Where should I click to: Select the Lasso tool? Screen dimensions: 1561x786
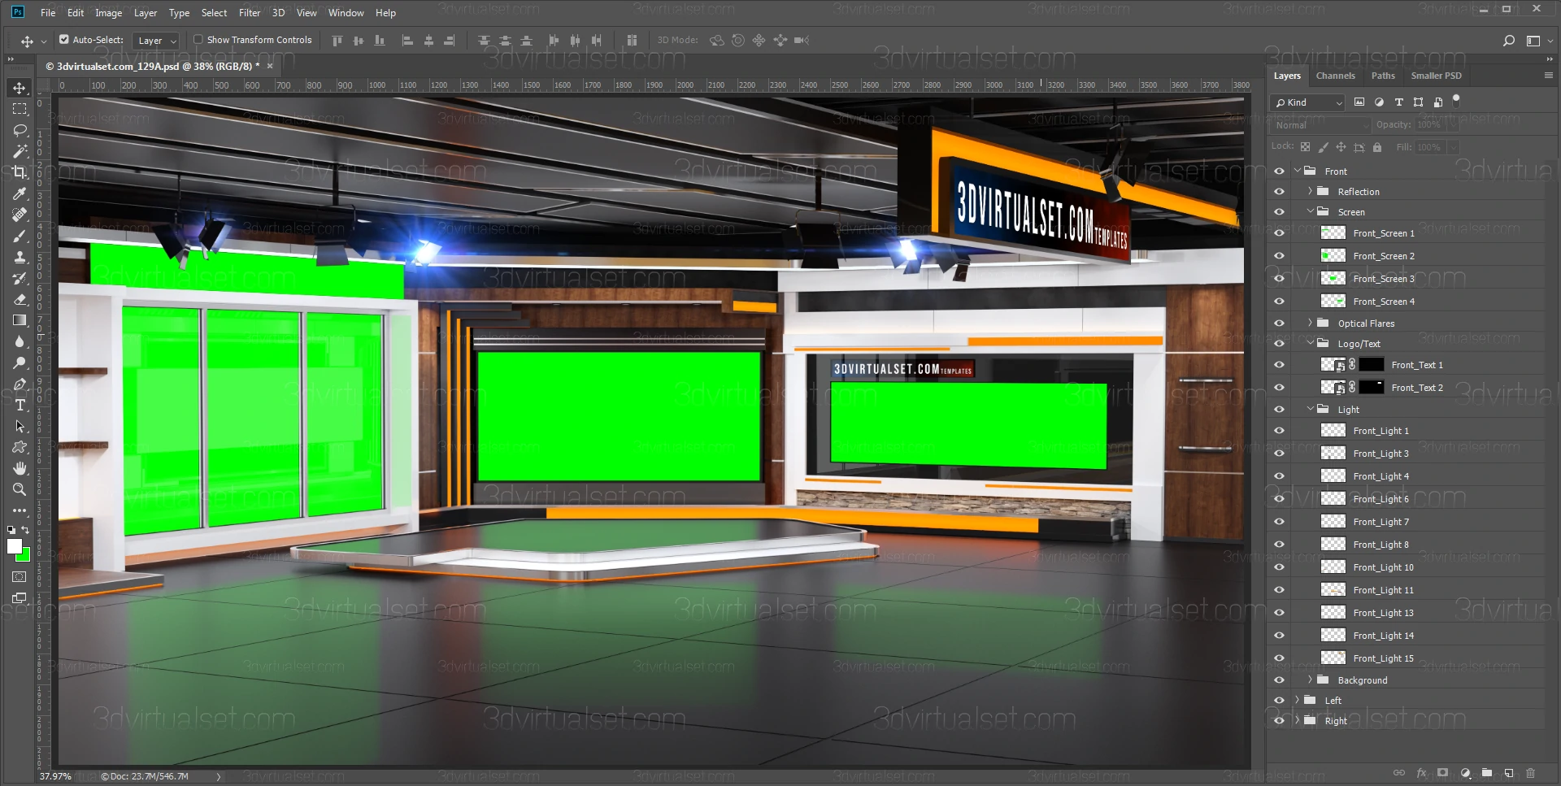(20, 130)
